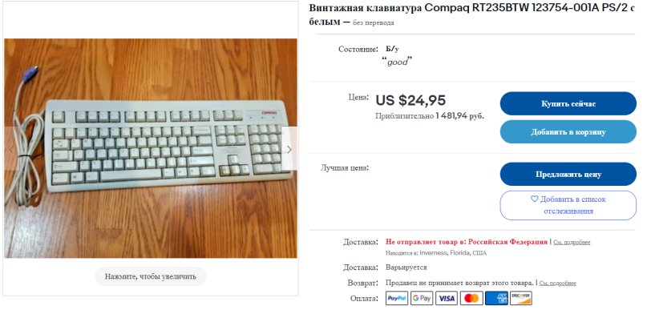Screen dimensions: 647x310
Task: Open См. подробнее link for shipping
Action: [x=572, y=243]
